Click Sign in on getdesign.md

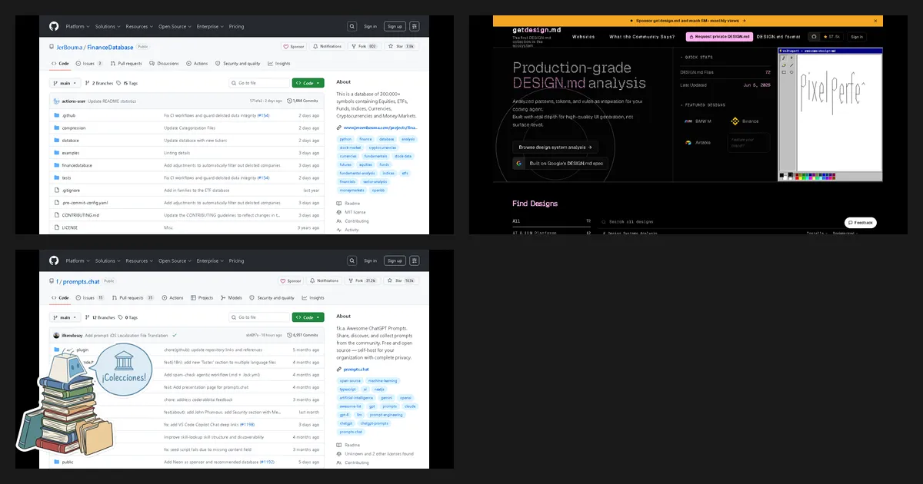[857, 36]
